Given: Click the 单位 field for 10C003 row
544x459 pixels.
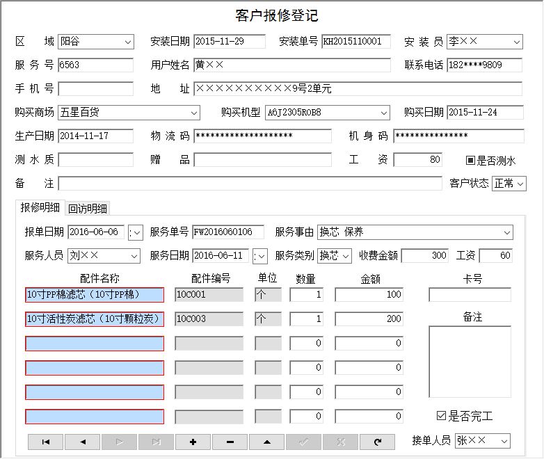Looking at the screenshot, I should pyautogui.click(x=268, y=319).
